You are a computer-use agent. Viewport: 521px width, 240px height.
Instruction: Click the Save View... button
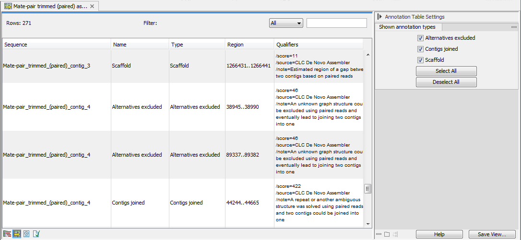(x=492, y=234)
